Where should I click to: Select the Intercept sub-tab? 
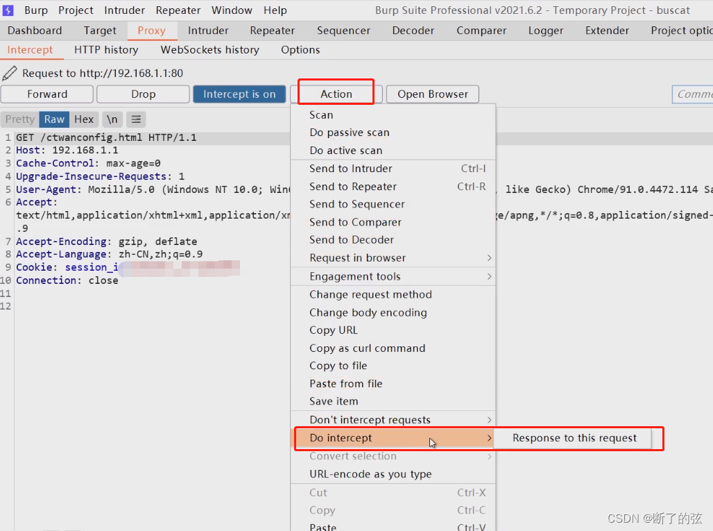[x=30, y=49]
